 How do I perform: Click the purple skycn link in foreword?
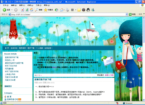55,67
